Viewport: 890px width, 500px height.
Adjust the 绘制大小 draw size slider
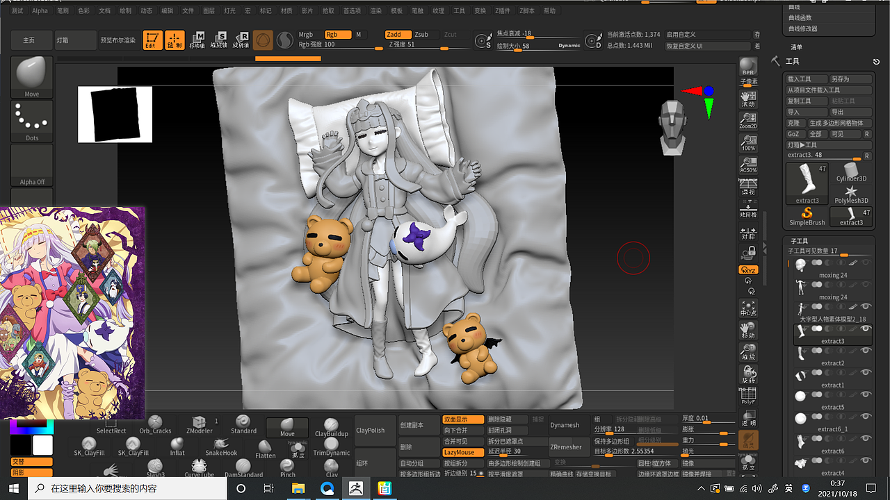(540, 46)
